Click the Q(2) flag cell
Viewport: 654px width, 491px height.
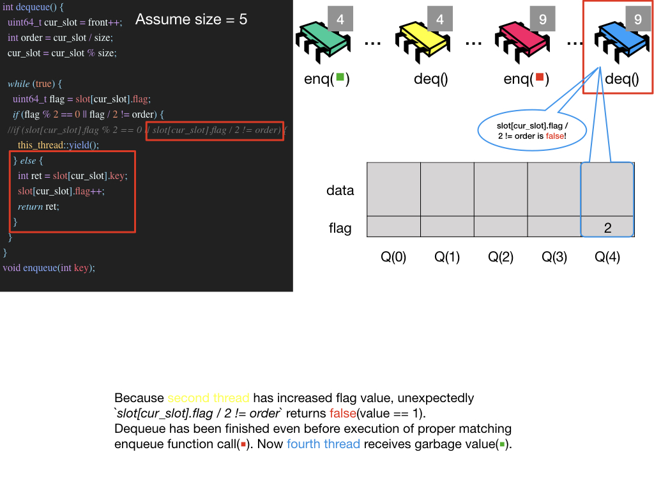(x=501, y=227)
